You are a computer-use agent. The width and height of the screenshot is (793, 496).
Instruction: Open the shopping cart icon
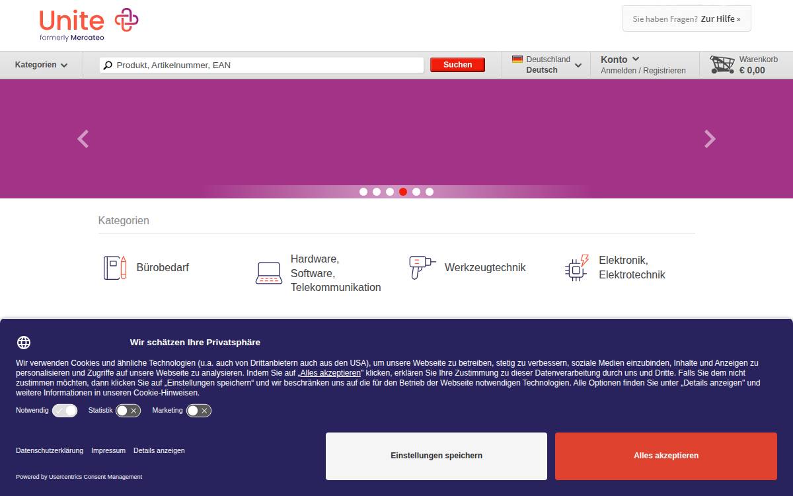click(x=722, y=64)
